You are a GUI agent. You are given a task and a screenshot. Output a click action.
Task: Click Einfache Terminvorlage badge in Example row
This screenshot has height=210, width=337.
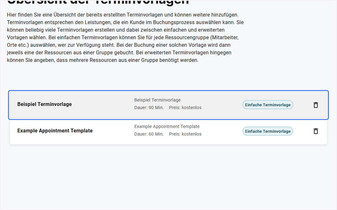[x=268, y=131]
